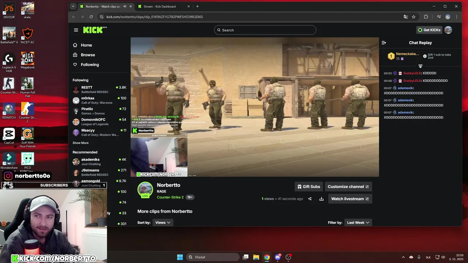The height and width of the screenshot is (263, 468).
Task: Open RESTT channel in Following list
Action: coord(99,89)
